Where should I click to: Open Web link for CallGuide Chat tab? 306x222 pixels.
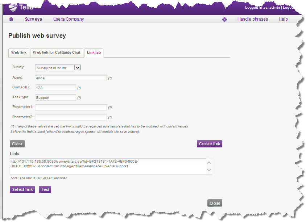(57, 53)
